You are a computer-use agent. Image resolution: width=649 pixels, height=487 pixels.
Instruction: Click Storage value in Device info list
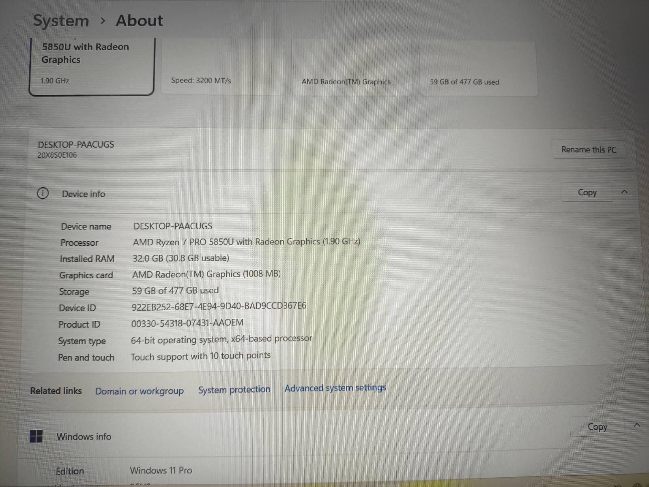click(175, 290)
